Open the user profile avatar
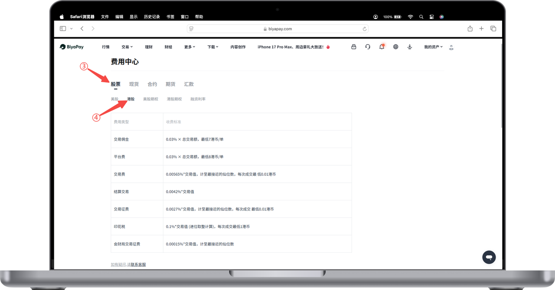Image resolution: width=555 pixels, height=290 pixels. point(451,47)
